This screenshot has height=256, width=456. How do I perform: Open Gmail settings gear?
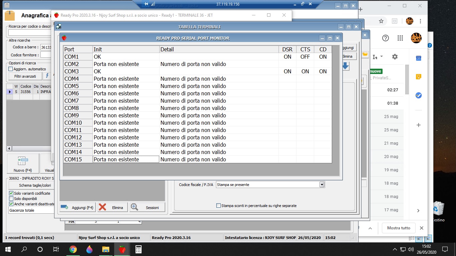click(x=395, y=57)
